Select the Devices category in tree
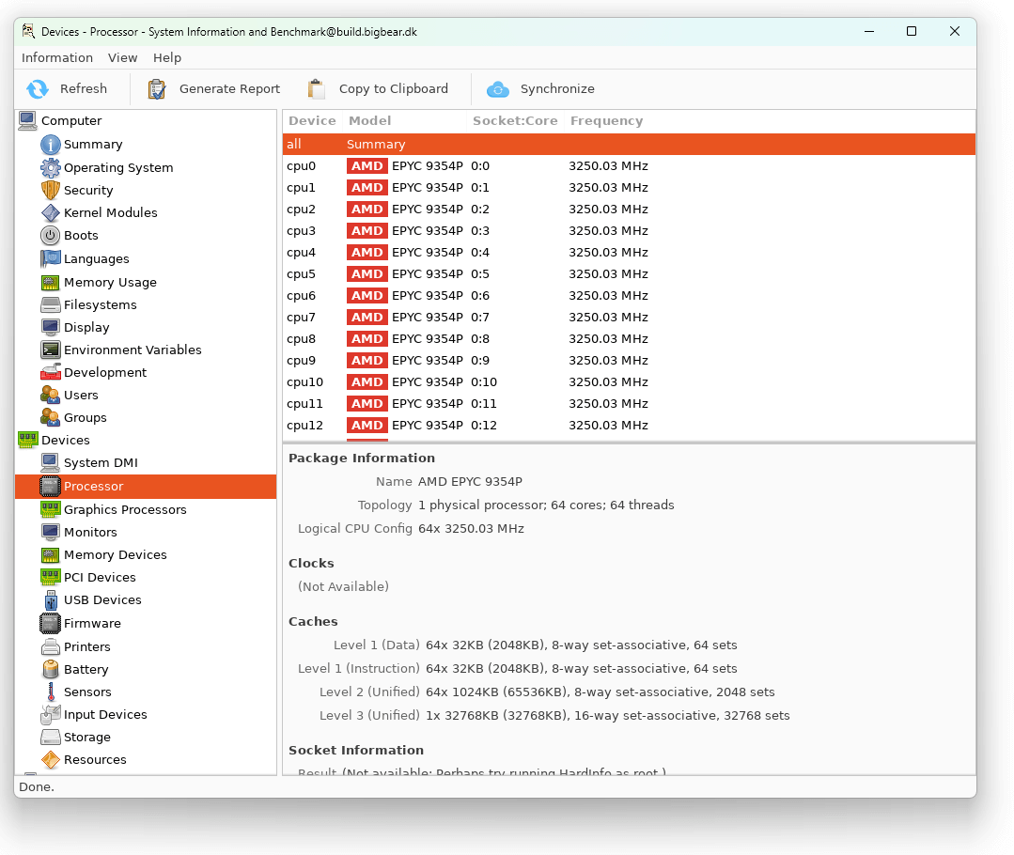The width and height of the screenshot is (1014, 855). coord(66,441)
